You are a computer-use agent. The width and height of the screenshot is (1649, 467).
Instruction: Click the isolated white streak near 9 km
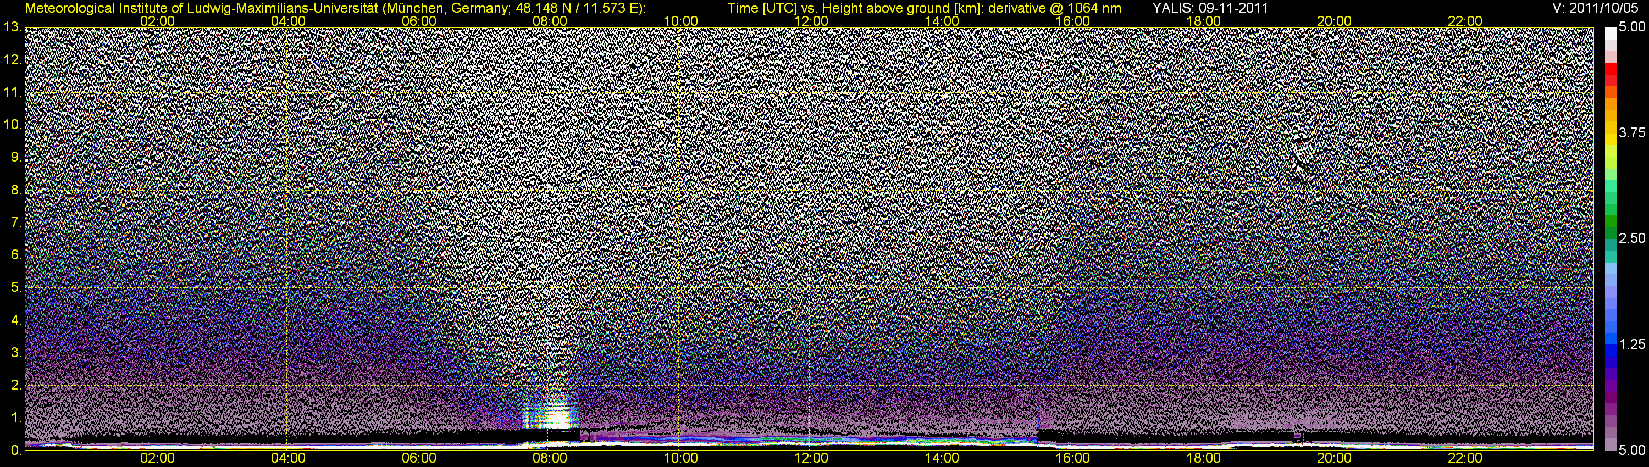[1299, 153]
